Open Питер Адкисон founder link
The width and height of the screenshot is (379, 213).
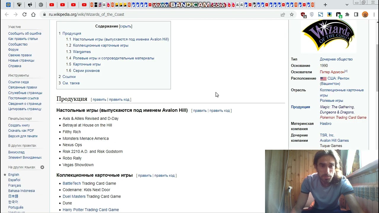click(332, 72)
